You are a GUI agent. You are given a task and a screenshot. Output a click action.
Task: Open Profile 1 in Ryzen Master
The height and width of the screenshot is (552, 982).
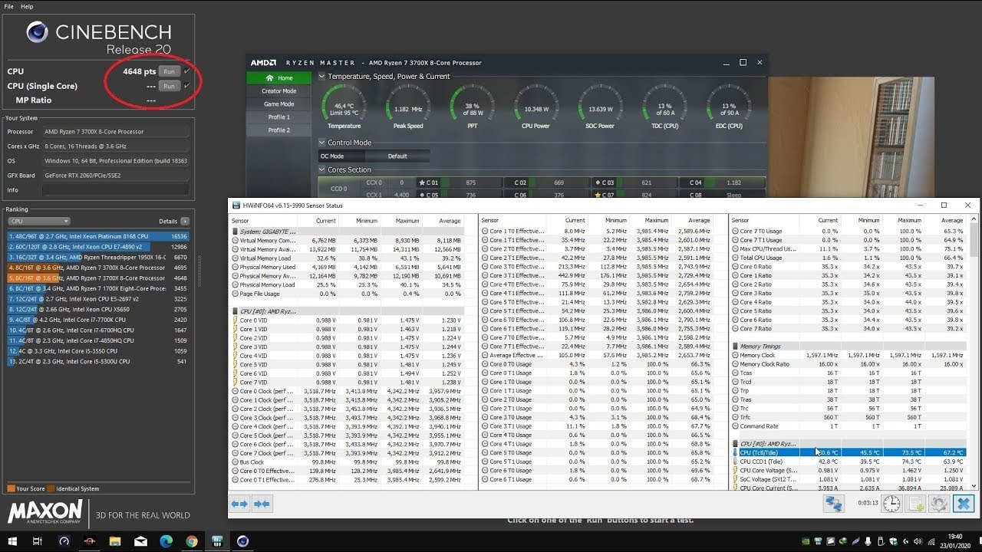tap(278, 117)
